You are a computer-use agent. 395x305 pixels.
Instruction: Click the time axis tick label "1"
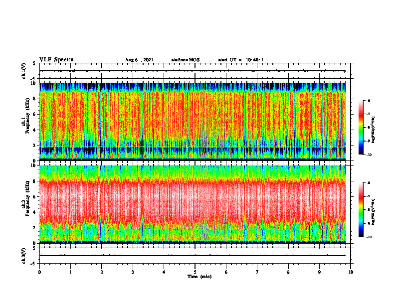[x=70, y=272]
